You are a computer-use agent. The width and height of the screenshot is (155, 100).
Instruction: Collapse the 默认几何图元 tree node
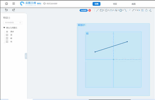click(x=4, y=28)
